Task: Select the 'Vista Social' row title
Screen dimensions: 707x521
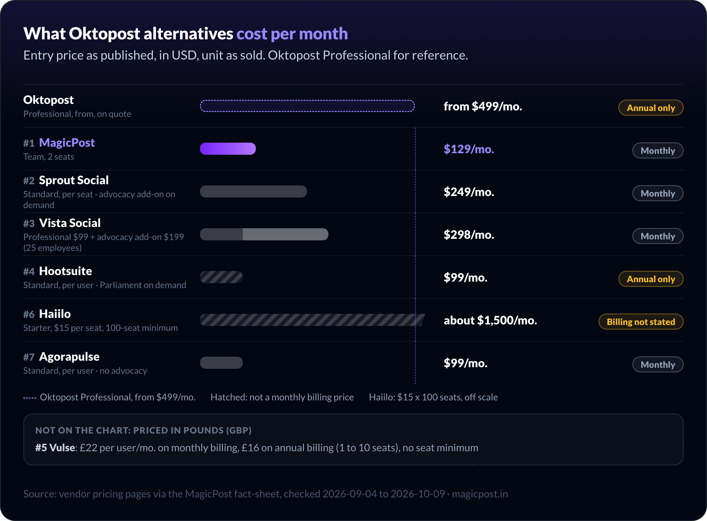Action: click(70, 223)
